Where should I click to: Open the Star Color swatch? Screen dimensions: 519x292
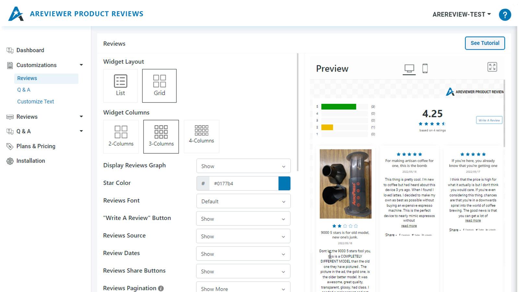[284, 183]
